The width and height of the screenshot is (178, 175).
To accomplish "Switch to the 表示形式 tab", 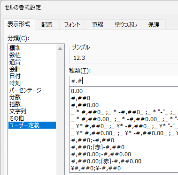I will [x=19, y=24].
